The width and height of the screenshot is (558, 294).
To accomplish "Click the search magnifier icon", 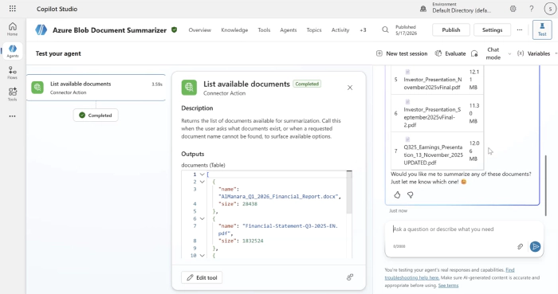I will (x=385, y=29).
